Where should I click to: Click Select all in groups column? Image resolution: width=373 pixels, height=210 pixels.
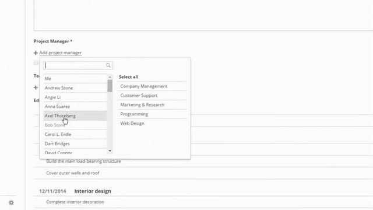[128, 77]
